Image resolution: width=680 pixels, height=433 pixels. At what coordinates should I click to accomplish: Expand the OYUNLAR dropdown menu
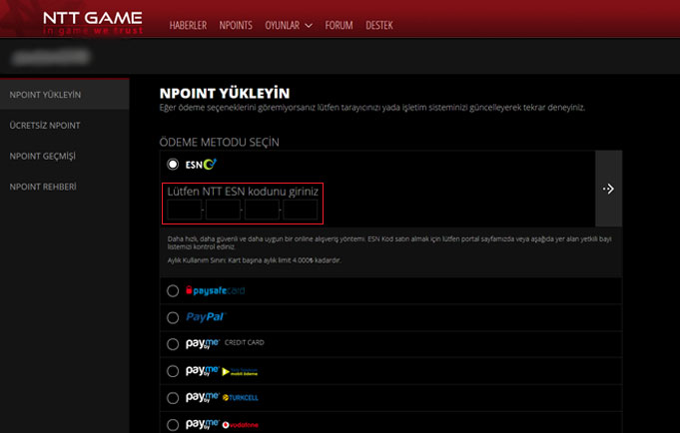(289, 24)
